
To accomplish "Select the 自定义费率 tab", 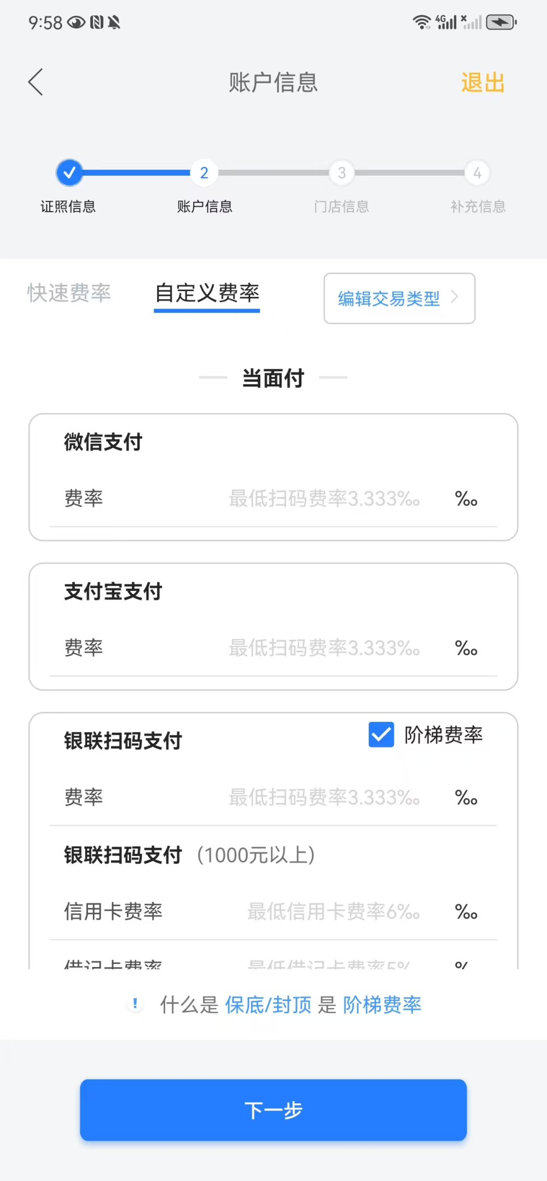I will (x=207, y=294).
